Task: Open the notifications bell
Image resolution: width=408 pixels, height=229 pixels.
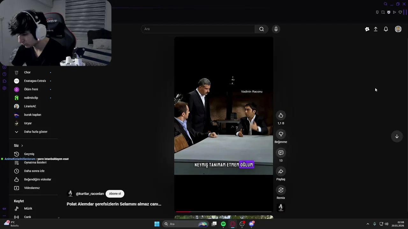Action: point(386,29)
